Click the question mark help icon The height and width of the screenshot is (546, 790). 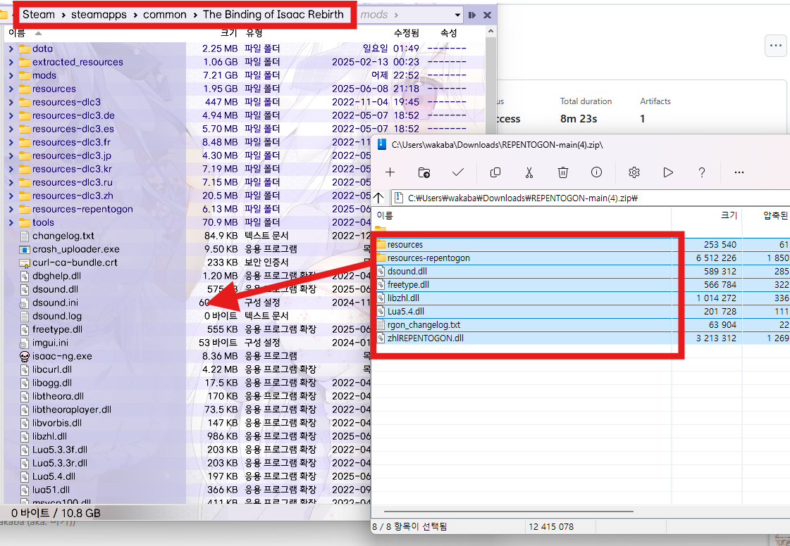pyautogui.click(x=702, y=172)
